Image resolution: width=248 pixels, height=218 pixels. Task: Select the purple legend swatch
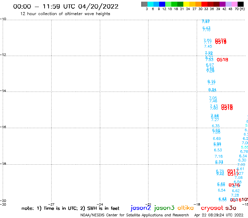tap(223, 4)
